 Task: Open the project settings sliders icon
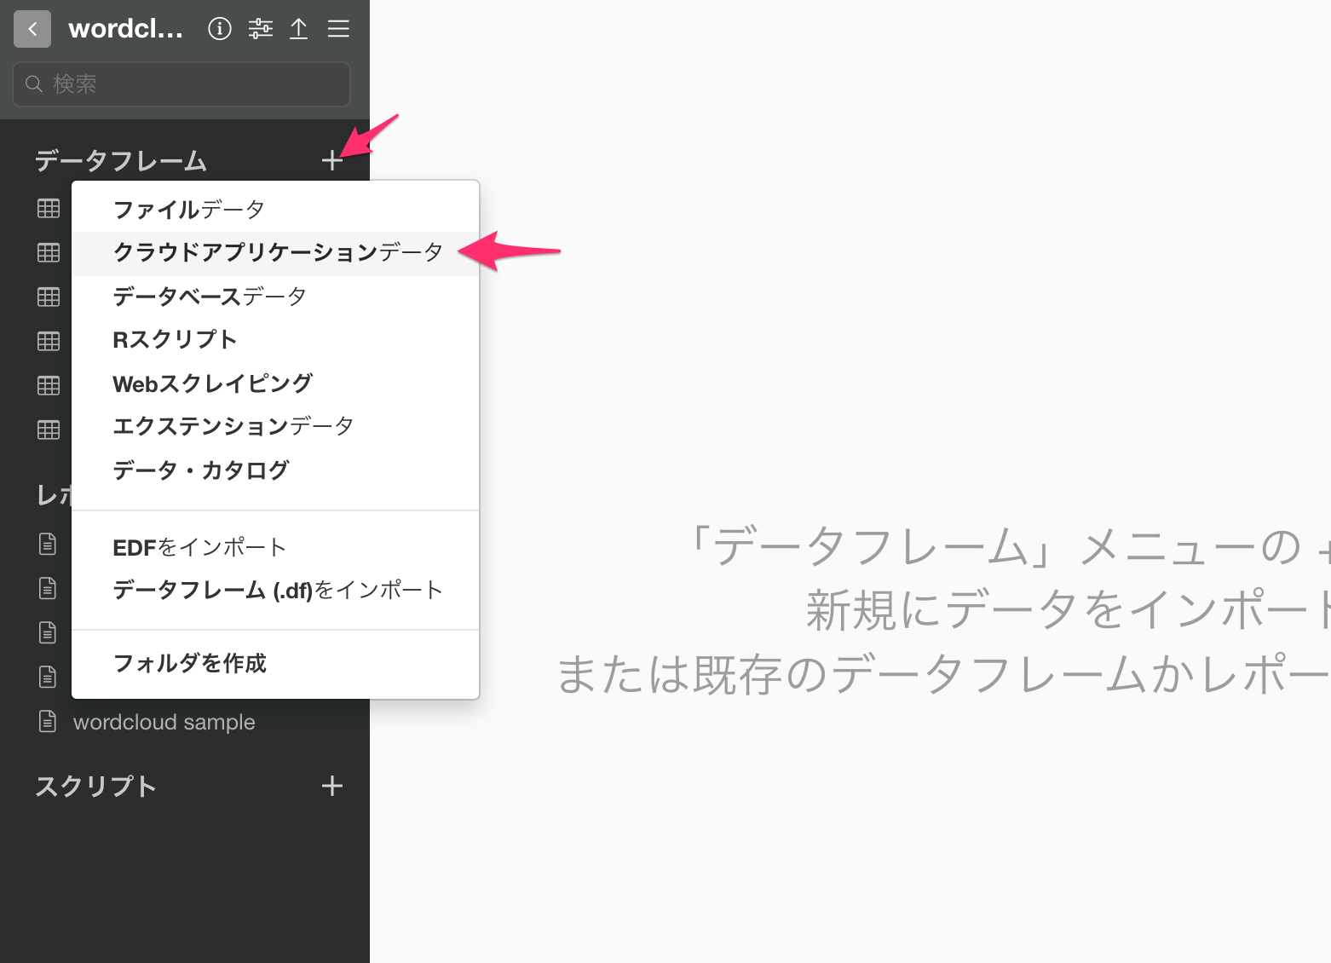pos(261,29)
